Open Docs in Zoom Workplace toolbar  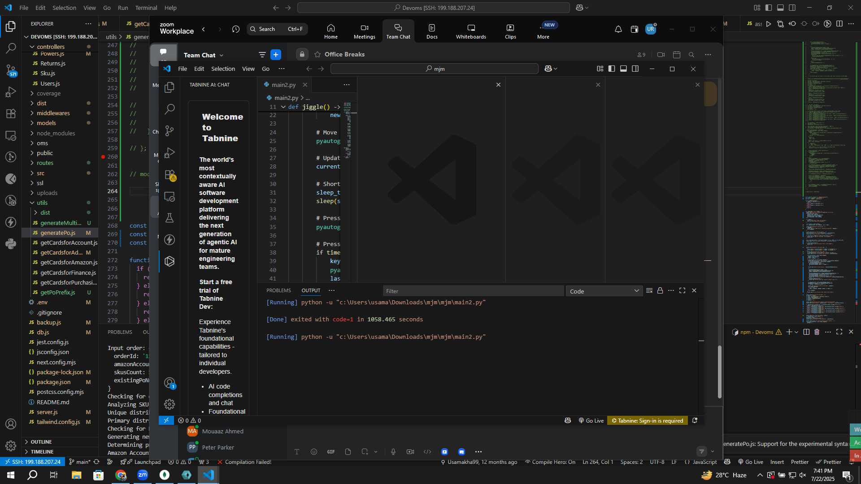coord(432,31)
